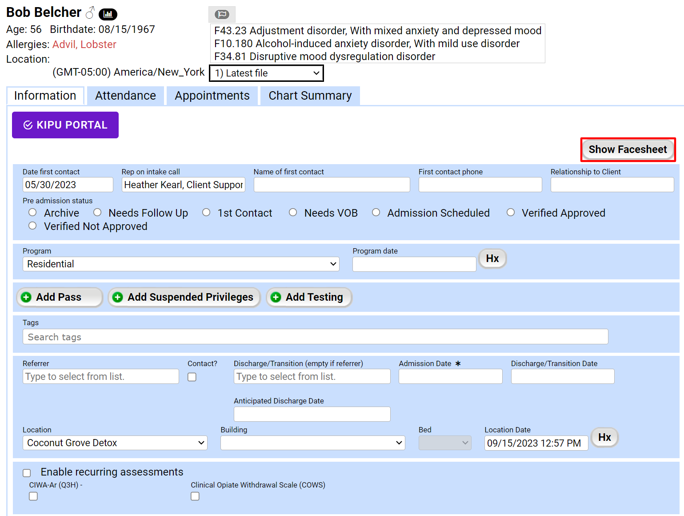The height and width of the screenshot is (516, 684).
Task: Check Enable recurring assessments
Action: [27, 472]
